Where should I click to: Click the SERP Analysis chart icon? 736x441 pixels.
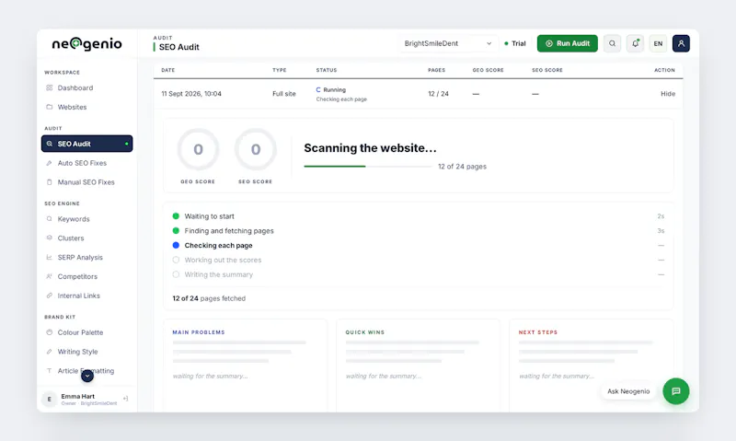[50, 258]
